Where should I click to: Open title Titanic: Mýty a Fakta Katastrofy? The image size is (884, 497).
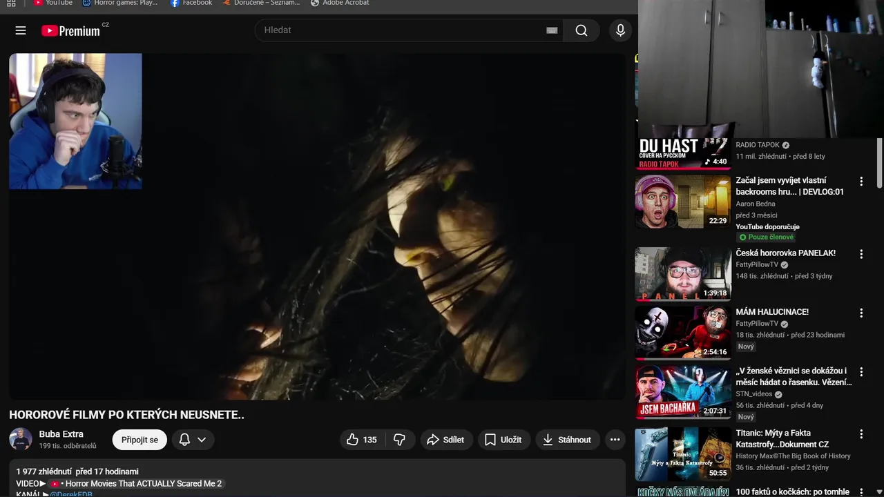coord(782,438)
